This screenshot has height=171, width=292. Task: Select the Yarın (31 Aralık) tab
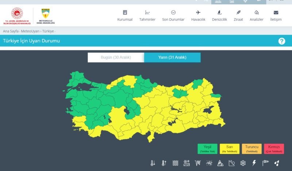172,58
